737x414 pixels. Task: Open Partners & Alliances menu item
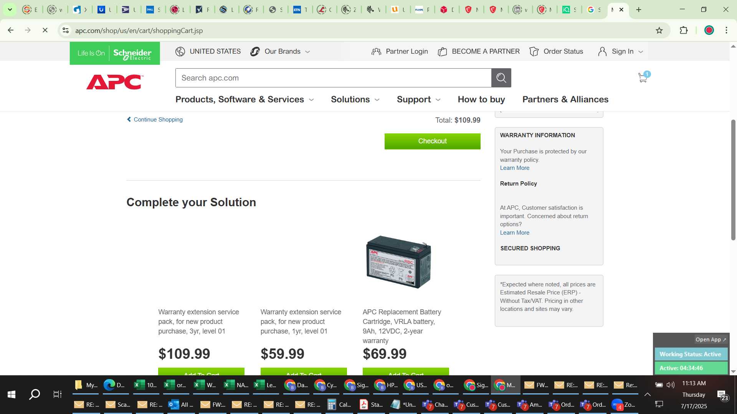565,99
